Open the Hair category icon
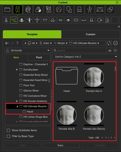The width and height of the screenshot is (121, 152). [59, 9]
